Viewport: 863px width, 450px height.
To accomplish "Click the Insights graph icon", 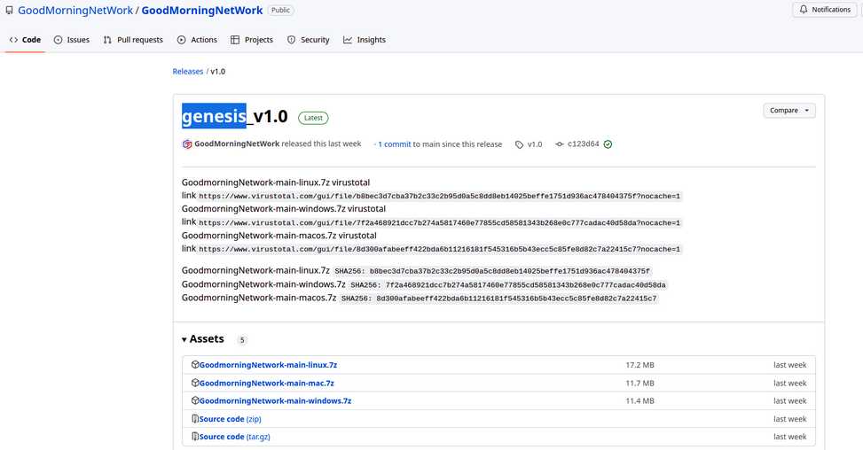I will tap(348, 40).
